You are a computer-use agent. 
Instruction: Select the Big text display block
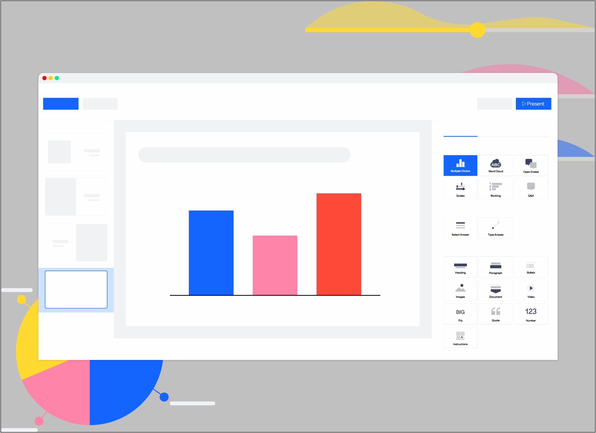click(460, 315)
